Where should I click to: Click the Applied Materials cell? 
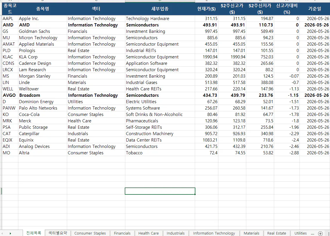42,44
